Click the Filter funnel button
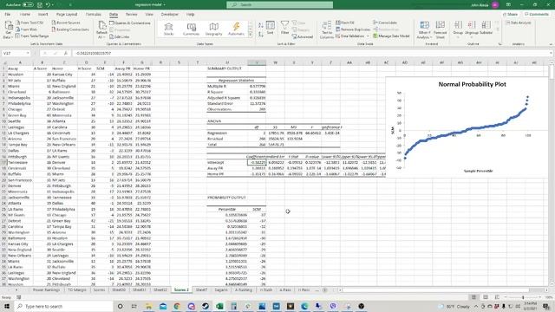 (x=284, y=28)
